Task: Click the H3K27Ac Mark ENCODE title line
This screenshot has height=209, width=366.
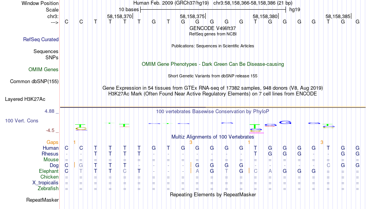Action: (213, 94)
